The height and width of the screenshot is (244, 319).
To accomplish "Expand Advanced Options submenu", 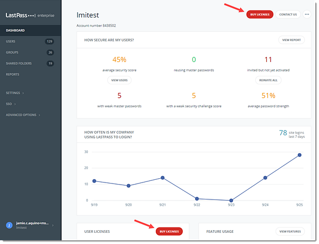I will click(x=23, y=115).
